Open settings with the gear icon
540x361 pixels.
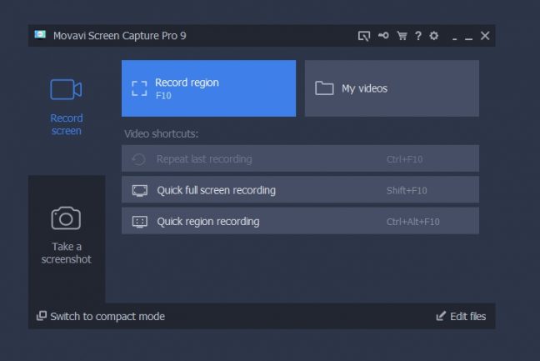[x=433, y=36]
